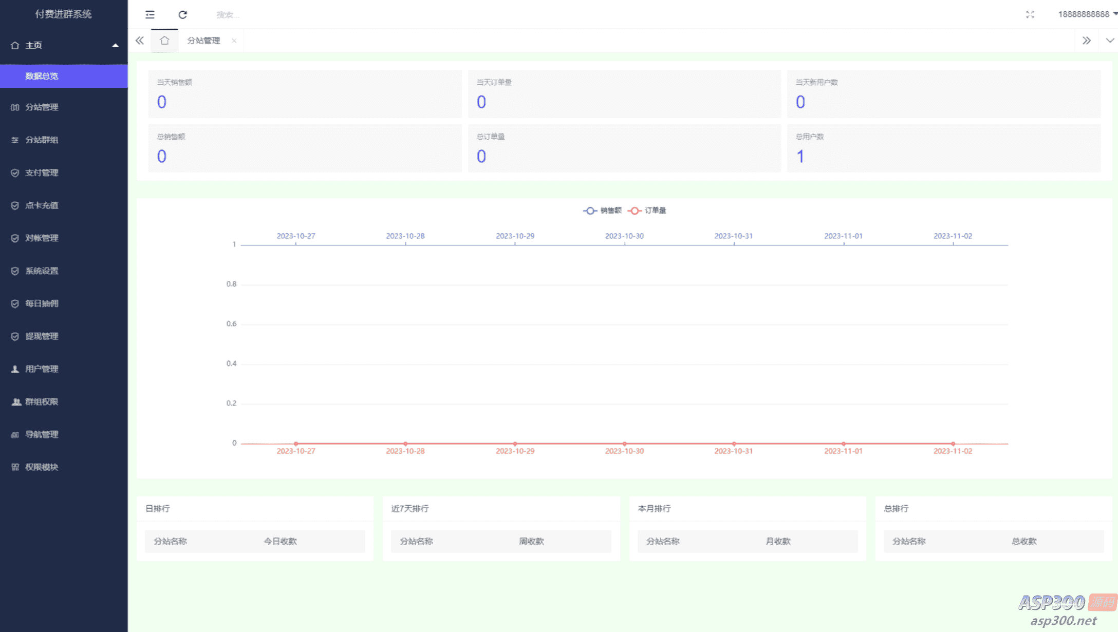The image size is (1118, 632).
Task: Open the home tab icon
Action: [164, 41]
